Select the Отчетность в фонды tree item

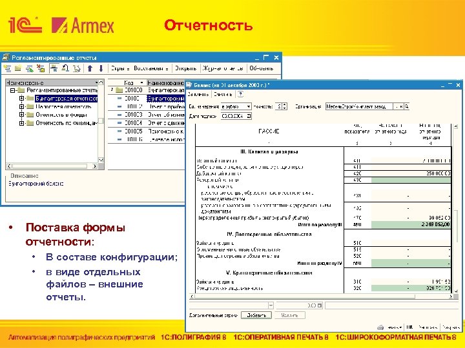point(61,115)
